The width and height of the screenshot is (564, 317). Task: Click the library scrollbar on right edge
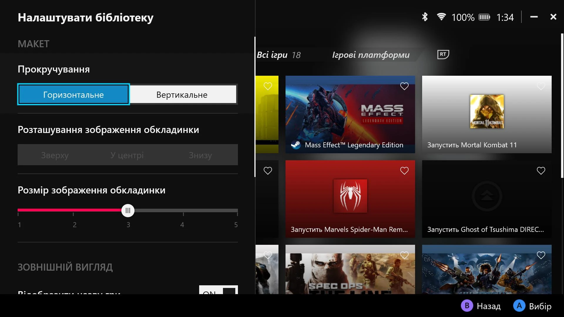[562, 106]
